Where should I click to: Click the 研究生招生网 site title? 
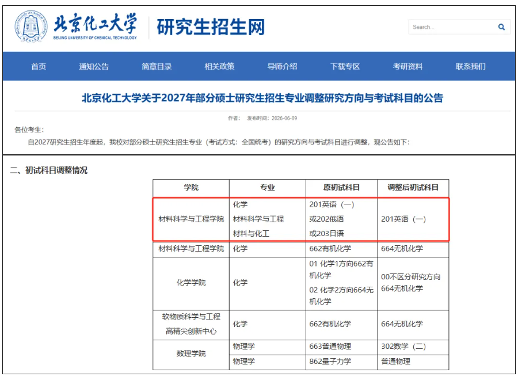point(211,27)
